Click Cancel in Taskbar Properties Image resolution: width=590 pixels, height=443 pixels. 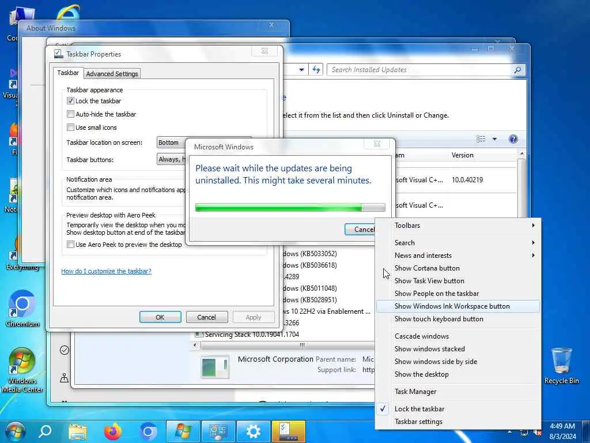pos(207,317)
